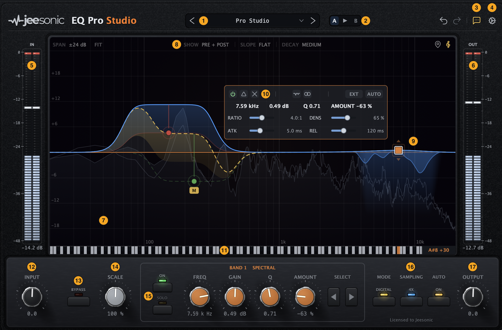
Task: Click the FIT button
Action: [x=98, y=45]
